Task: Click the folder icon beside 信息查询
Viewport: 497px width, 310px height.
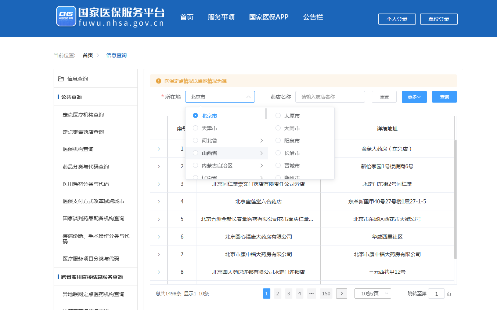Action: [x=61, y=79]
